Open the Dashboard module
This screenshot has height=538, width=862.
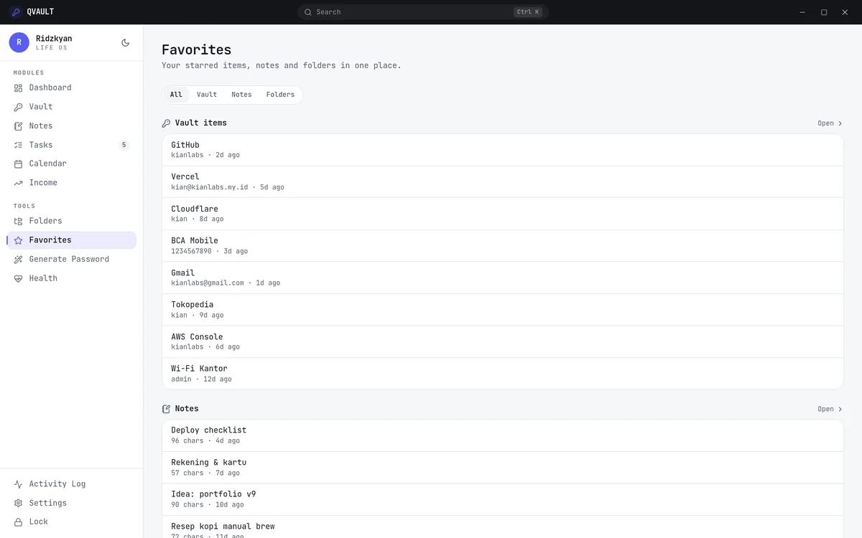pos(71,88)
